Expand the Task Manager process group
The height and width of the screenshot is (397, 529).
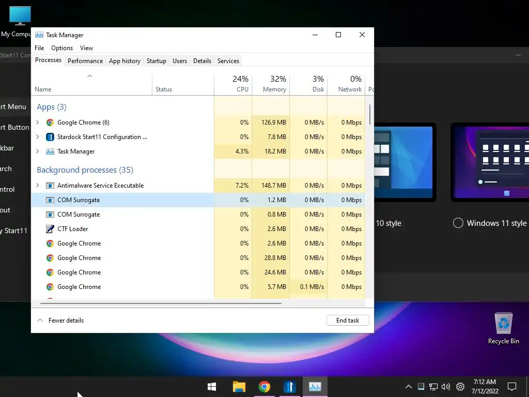[x=37, y=151]
